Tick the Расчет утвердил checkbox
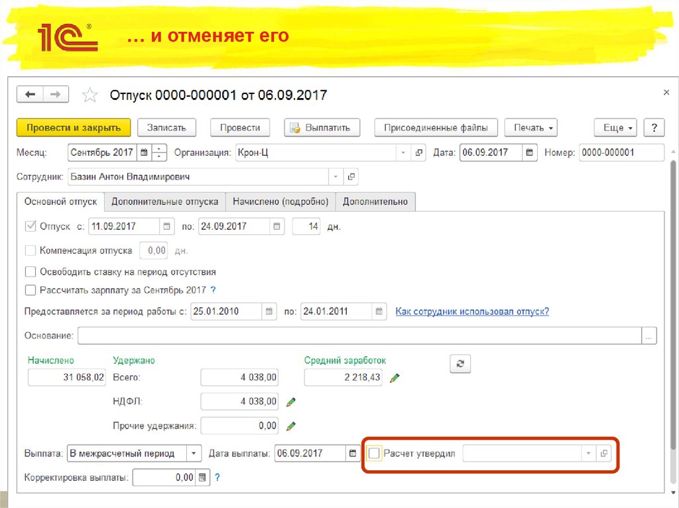 [x=373, y=453]
